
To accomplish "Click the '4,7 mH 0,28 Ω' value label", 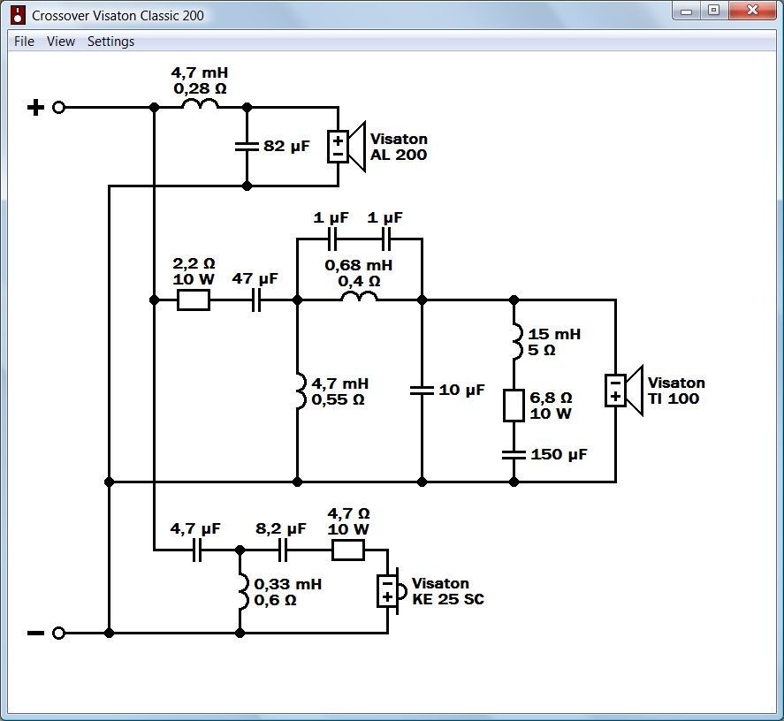I will click(x=200, y=80).
